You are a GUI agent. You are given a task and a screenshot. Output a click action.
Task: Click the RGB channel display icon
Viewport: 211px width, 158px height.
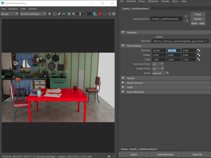pyautogui.click(x=55, y=14)
